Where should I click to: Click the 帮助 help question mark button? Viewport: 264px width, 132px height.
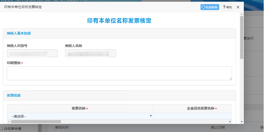(x=227, y=7)
